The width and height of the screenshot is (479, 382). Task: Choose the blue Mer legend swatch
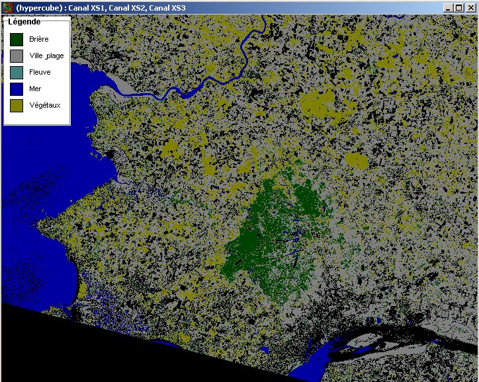click(x=17, y=89)
